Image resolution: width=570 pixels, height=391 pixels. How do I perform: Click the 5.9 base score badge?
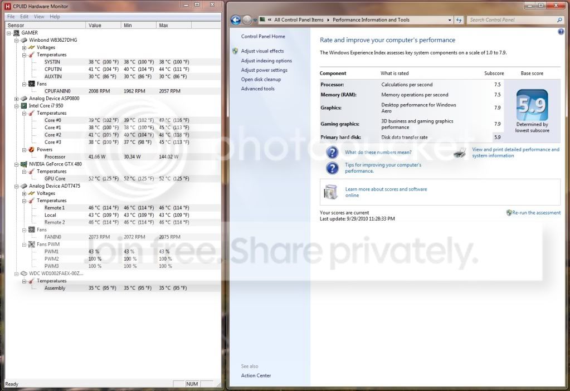[x=532, y=105]
